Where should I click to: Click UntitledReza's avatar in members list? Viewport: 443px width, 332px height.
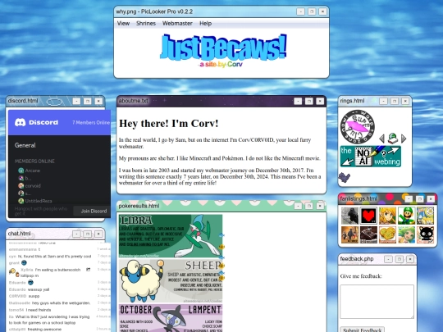pos(21,201)
